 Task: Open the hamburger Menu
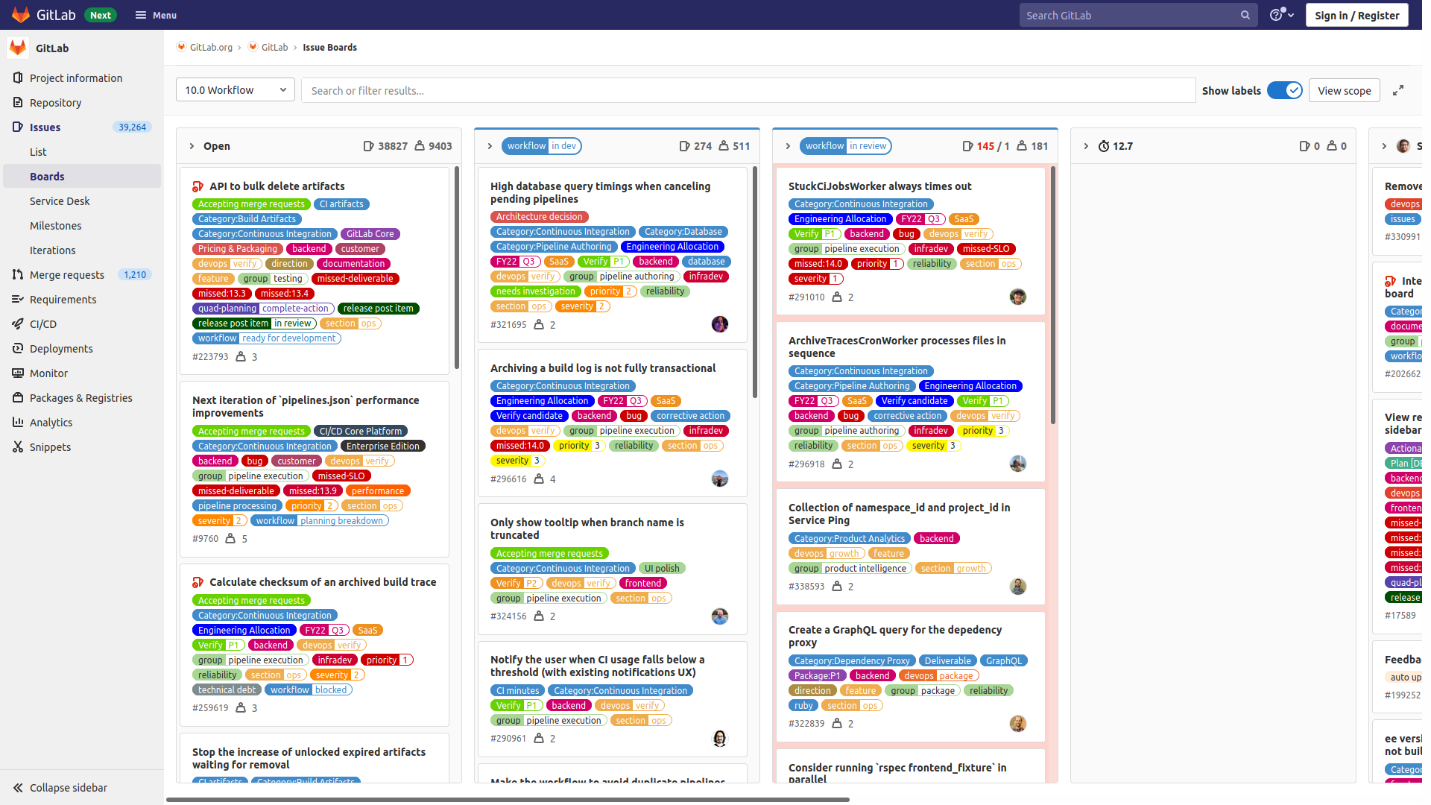pyautogui.click(x=156, y=15)
